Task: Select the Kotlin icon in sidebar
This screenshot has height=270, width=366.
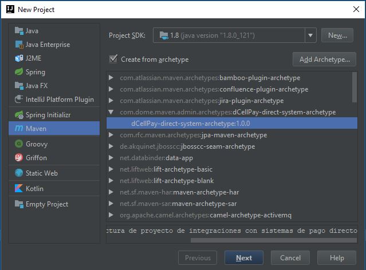Action: pyautogui.click(x=19, y=188)
